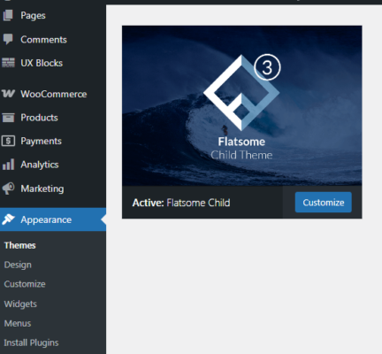Open the Flatsome Child Theme thumbnail
Viewport: 382px width, 354px height.
[x=242, y=105]
